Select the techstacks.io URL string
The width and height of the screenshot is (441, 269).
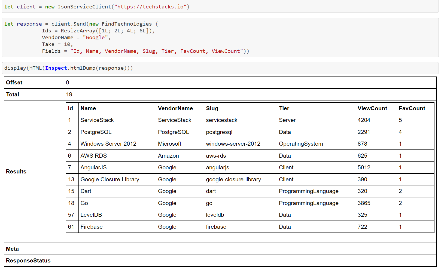pyautogui.click(x=150, y=7)
